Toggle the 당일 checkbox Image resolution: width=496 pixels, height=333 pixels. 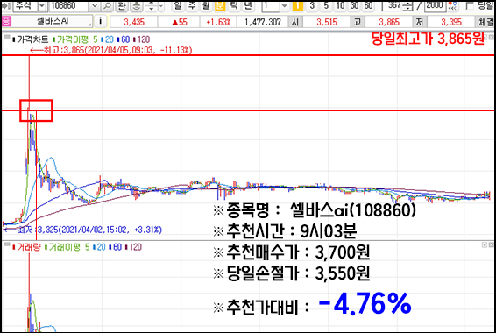tap(470, 5)
